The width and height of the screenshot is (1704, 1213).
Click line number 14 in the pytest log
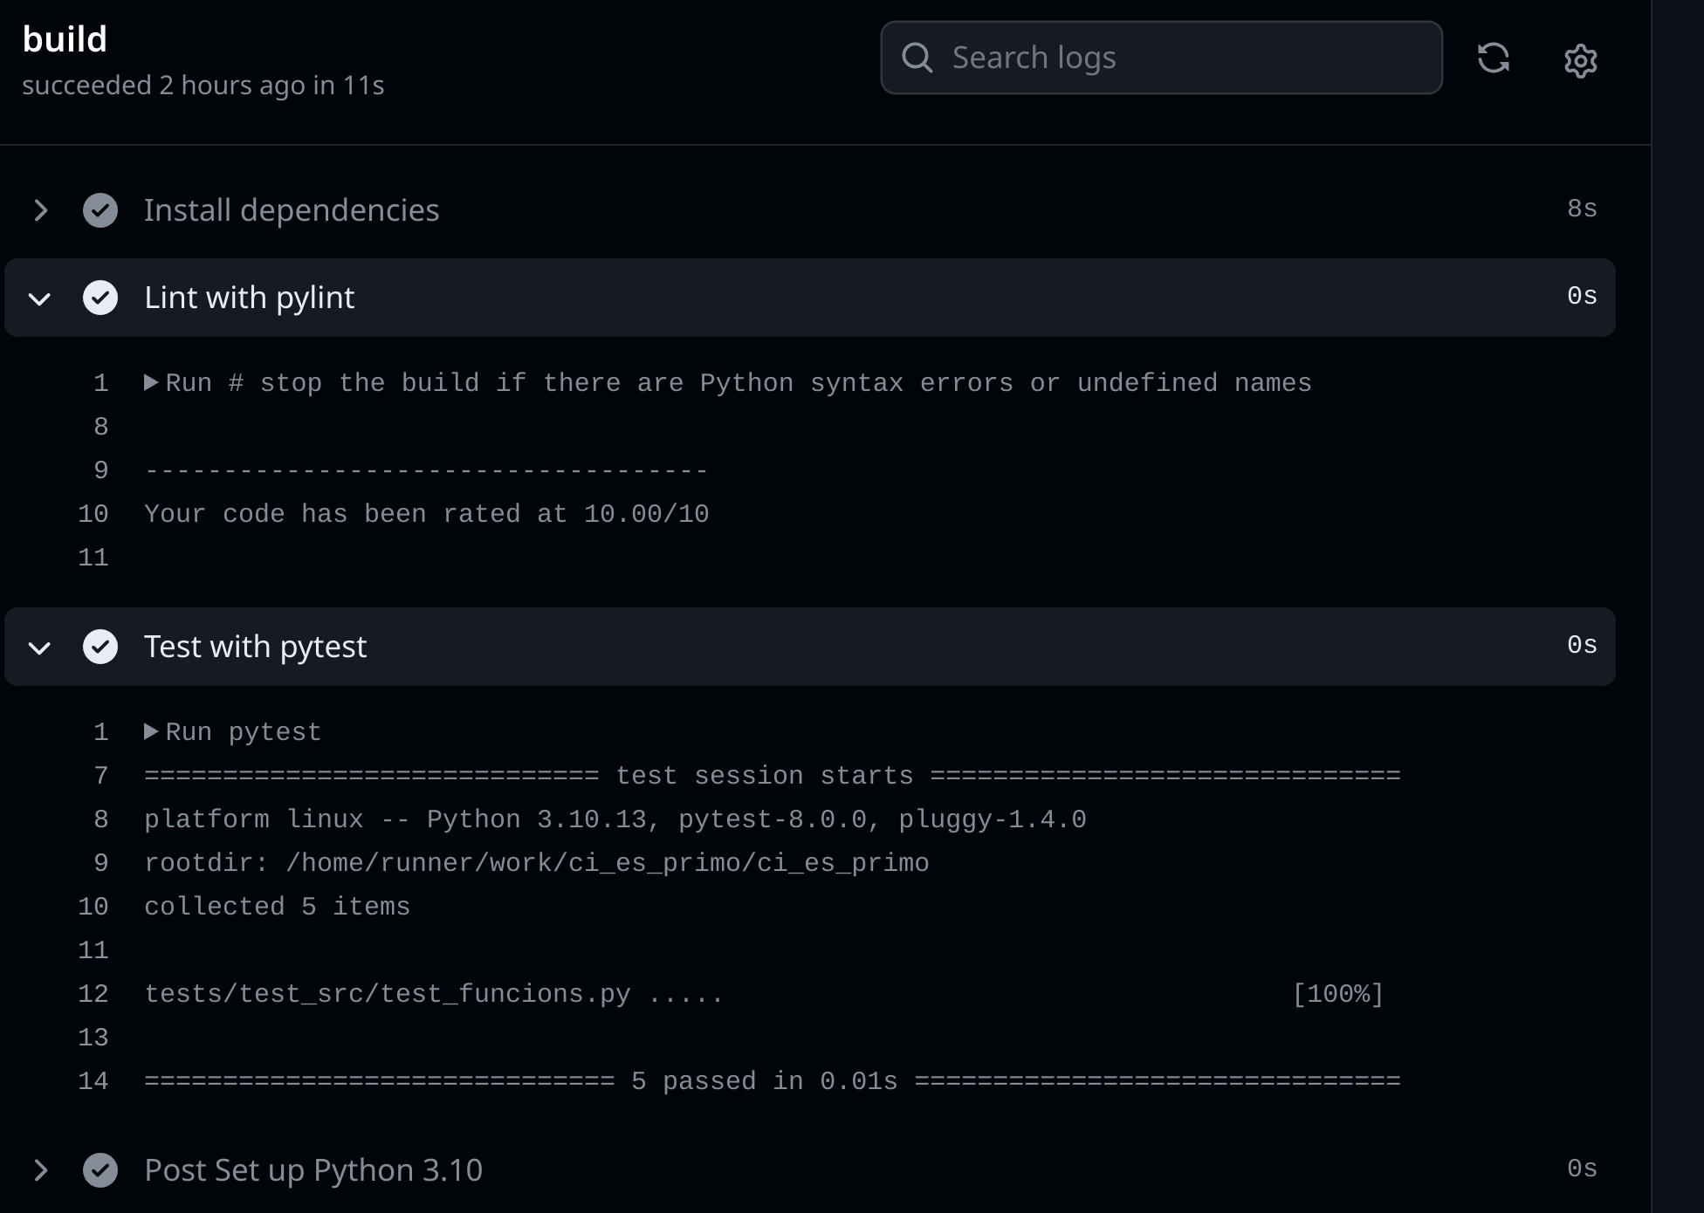93,1081
